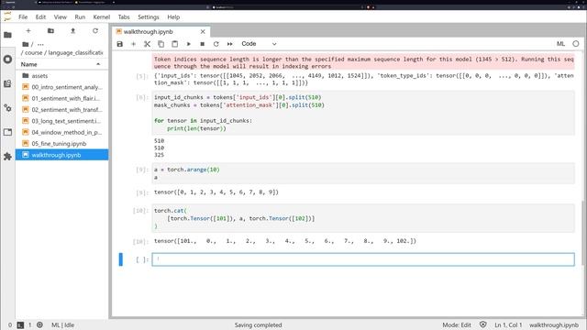Select 01_sentiment_with_flair notebook

61,98
